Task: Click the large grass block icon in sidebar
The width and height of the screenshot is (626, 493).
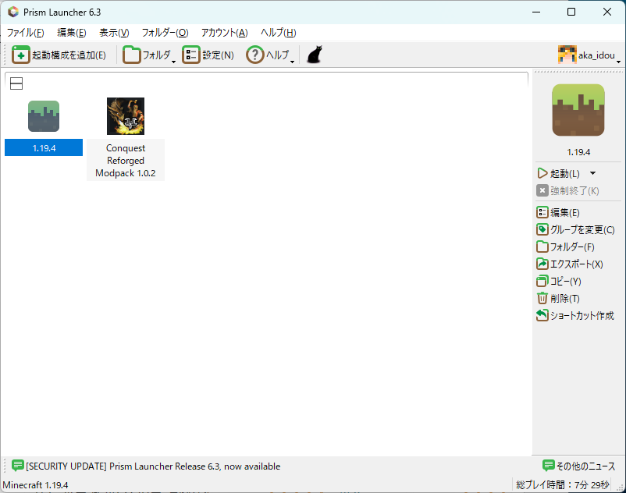Action: point(578,110)
